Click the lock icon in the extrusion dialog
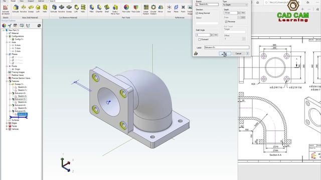 coord(196,53)
